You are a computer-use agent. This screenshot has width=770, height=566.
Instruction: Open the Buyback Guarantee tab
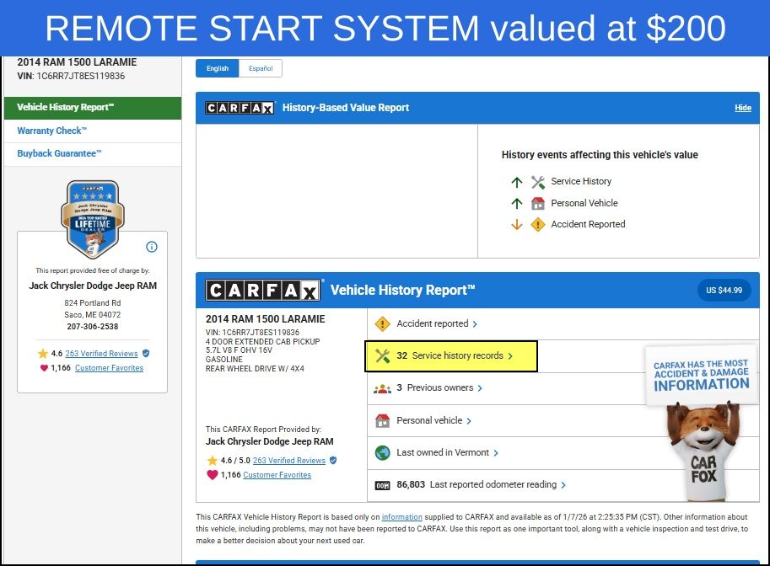[59, 153]
